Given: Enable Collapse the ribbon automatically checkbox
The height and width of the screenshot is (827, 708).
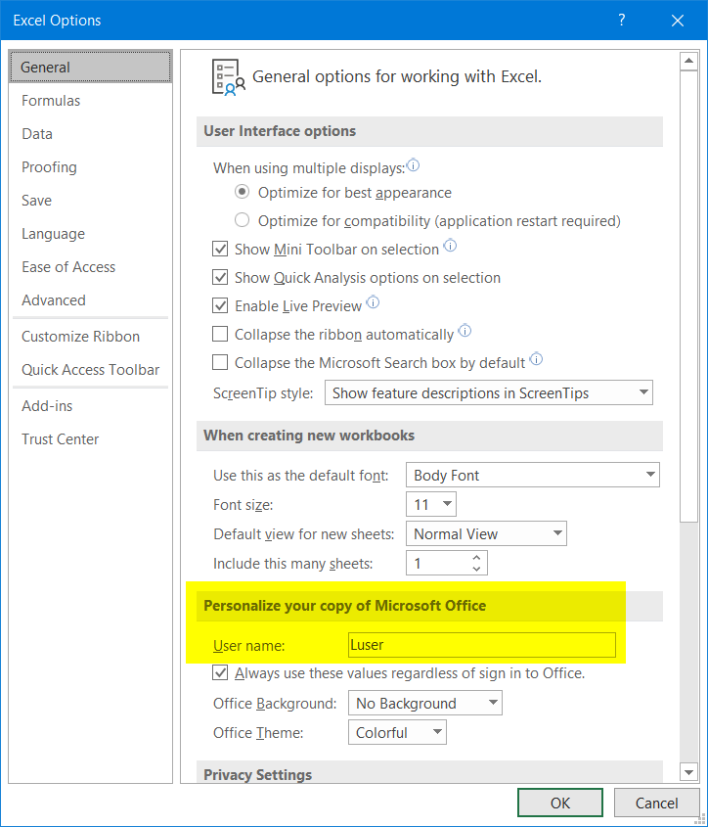Looking at the screenshot, I should (220, 334).
